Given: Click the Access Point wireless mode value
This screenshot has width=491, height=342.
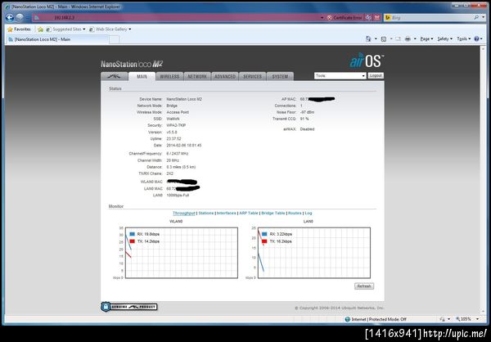Looking at the screenshot, I should pyautogui.click(x=178, y=112).
